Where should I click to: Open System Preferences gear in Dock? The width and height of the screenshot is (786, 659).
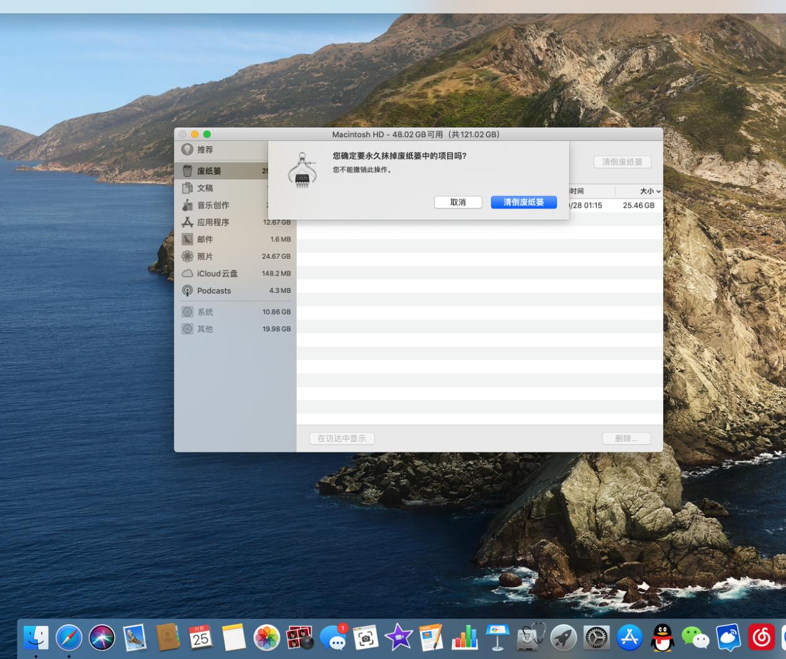[x=597, y=637]
